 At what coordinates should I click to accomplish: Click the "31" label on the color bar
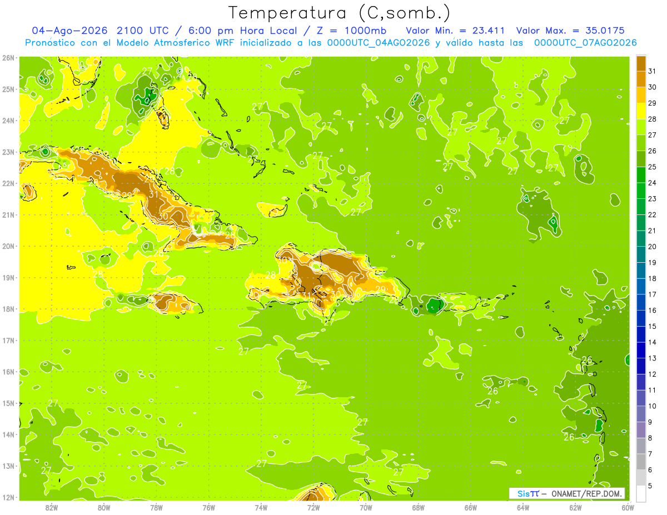pyautogui.click(x=652, y=71)
